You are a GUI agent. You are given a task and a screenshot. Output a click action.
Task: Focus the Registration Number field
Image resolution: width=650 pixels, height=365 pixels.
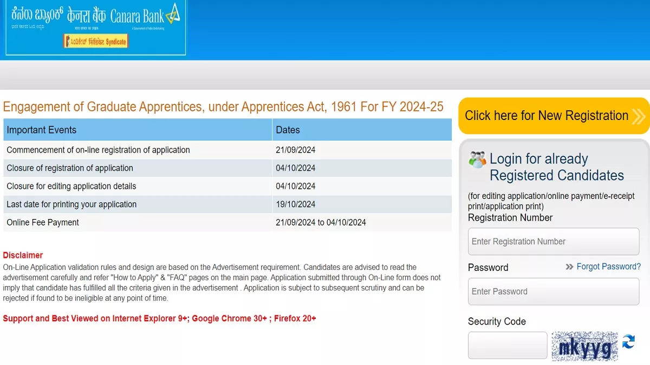tap(553, 242)
